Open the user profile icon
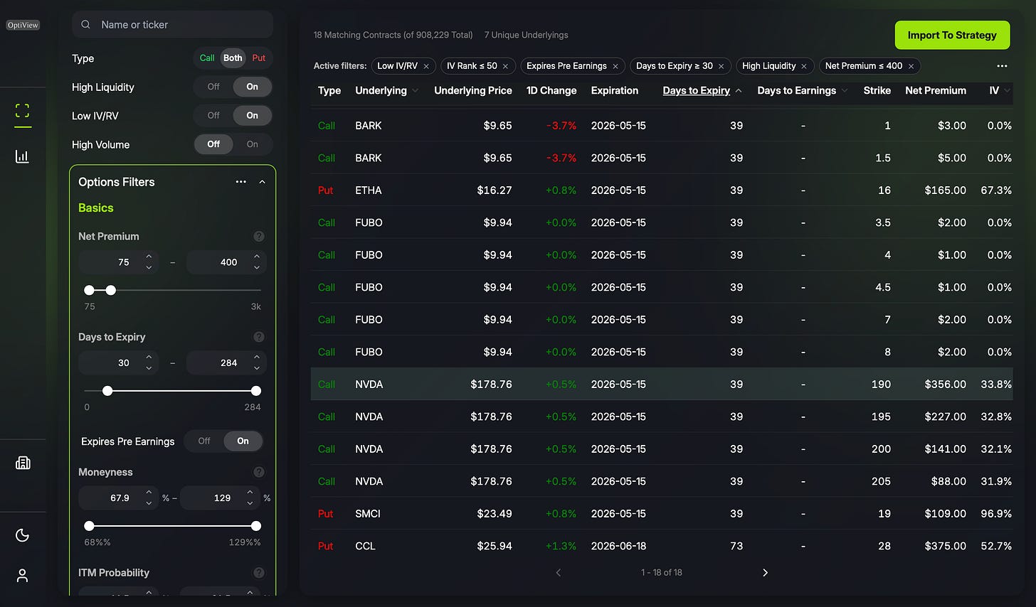 pos(23,576)
